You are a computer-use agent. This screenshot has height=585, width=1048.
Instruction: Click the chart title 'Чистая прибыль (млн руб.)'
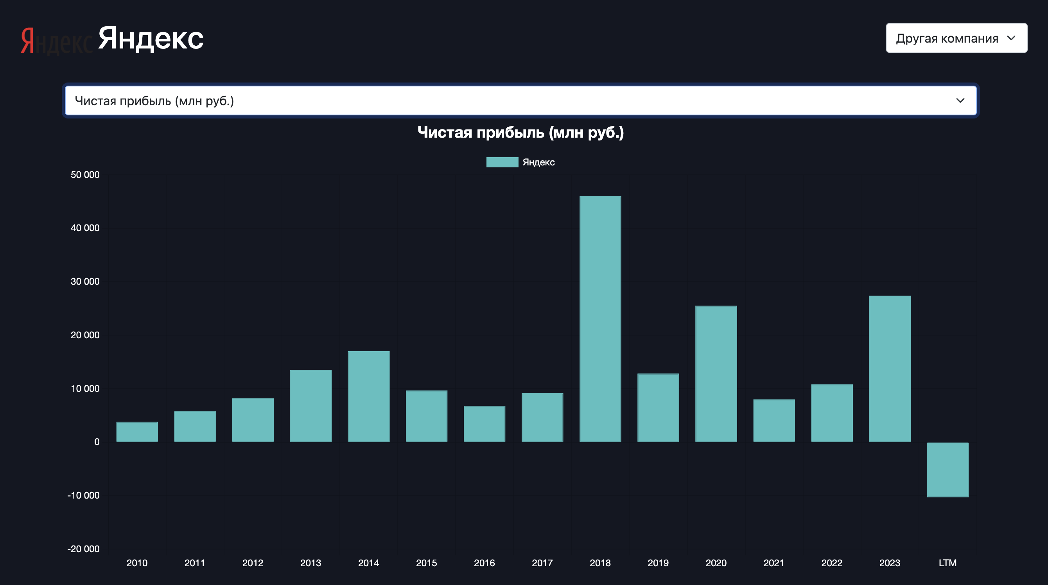pos(521,133)
